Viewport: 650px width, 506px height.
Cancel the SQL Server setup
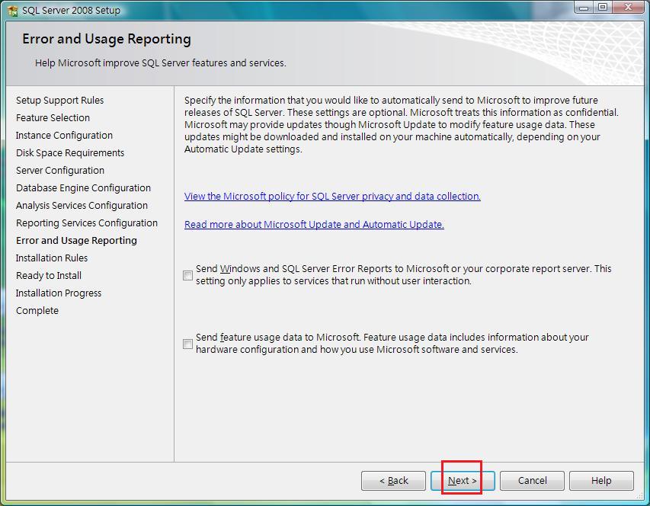[533, 481]
